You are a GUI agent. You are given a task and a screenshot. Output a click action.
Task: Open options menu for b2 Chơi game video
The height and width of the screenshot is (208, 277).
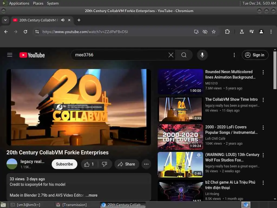point(263,183)
